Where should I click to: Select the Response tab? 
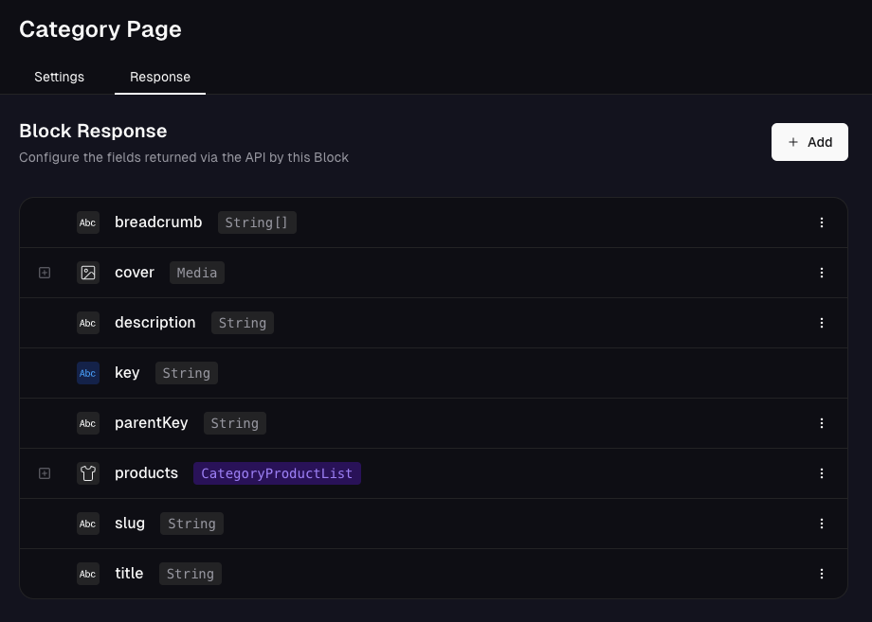click(159, 77)
